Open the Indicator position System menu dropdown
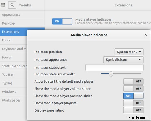Image resolution: width=151 pixels, height=121 pixels. pyautogui.click(x=129, y=52)
